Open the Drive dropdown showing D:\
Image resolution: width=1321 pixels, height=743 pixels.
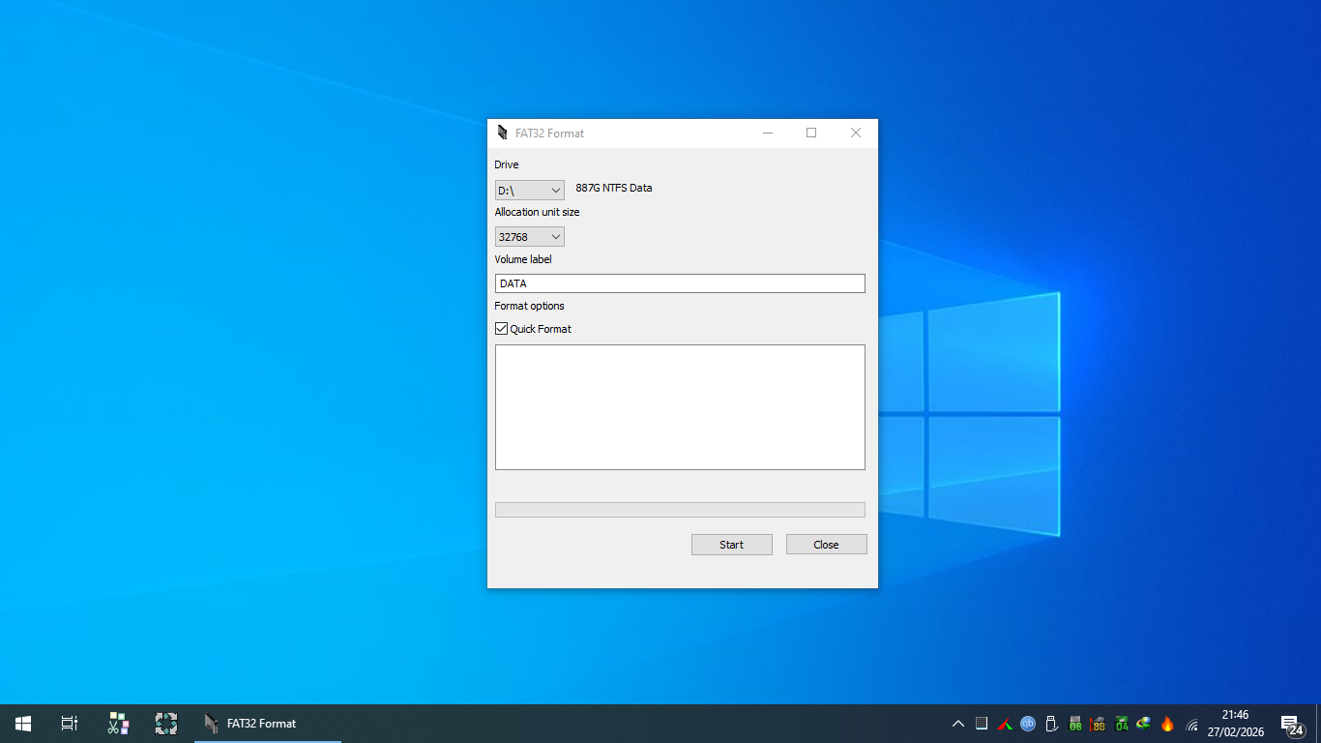[x=529, y=191]
